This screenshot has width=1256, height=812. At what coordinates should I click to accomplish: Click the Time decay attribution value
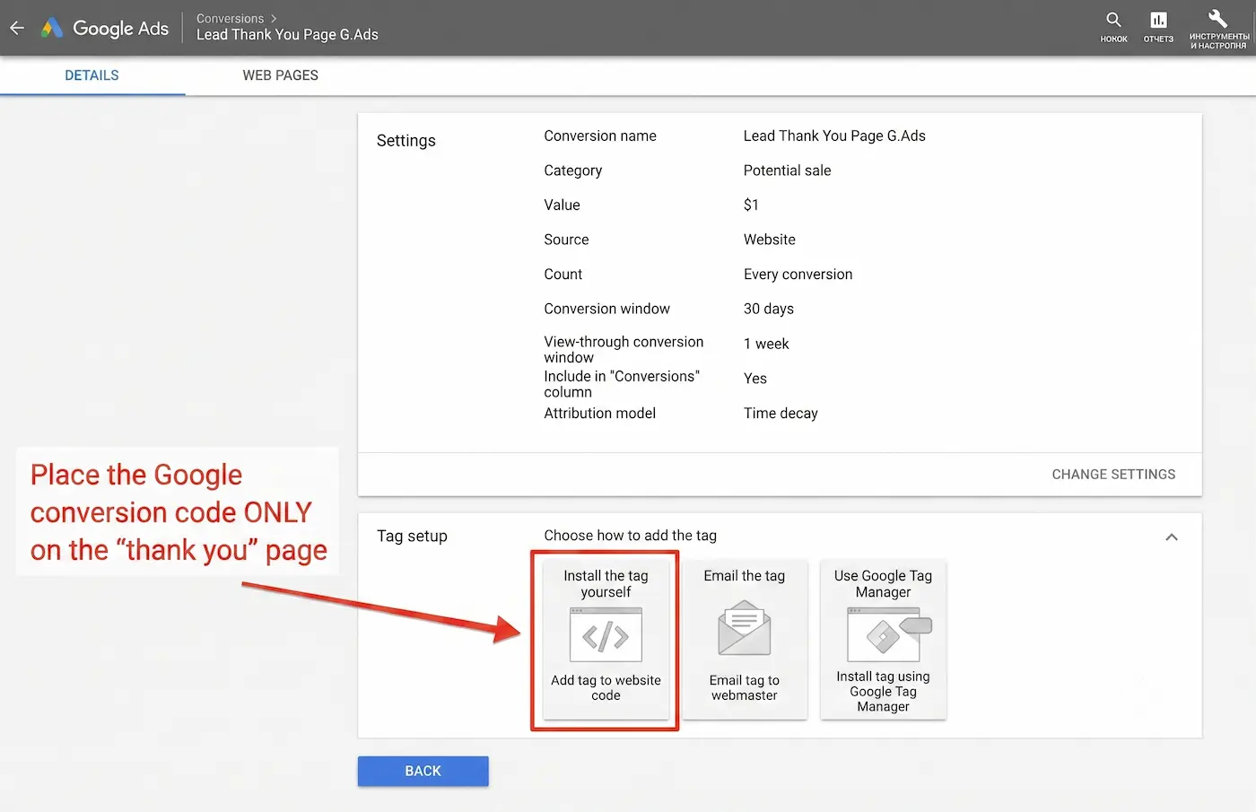(x=781, y=413)
